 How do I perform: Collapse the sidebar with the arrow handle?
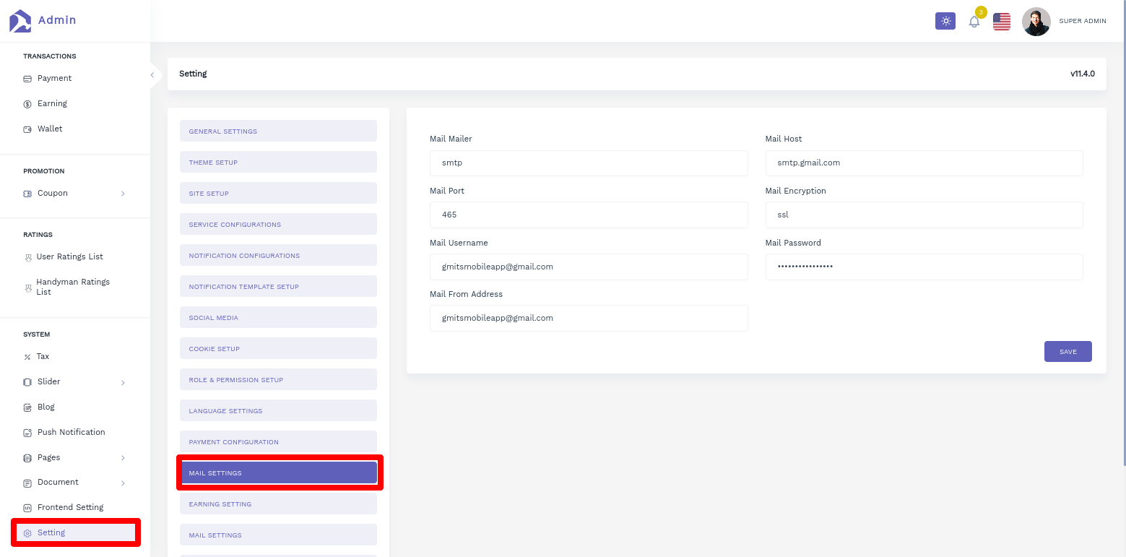point(152,74)
